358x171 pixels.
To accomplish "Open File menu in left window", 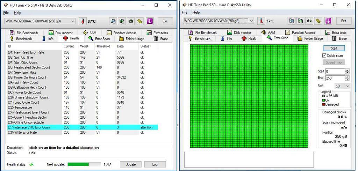I will pos(6,13).
